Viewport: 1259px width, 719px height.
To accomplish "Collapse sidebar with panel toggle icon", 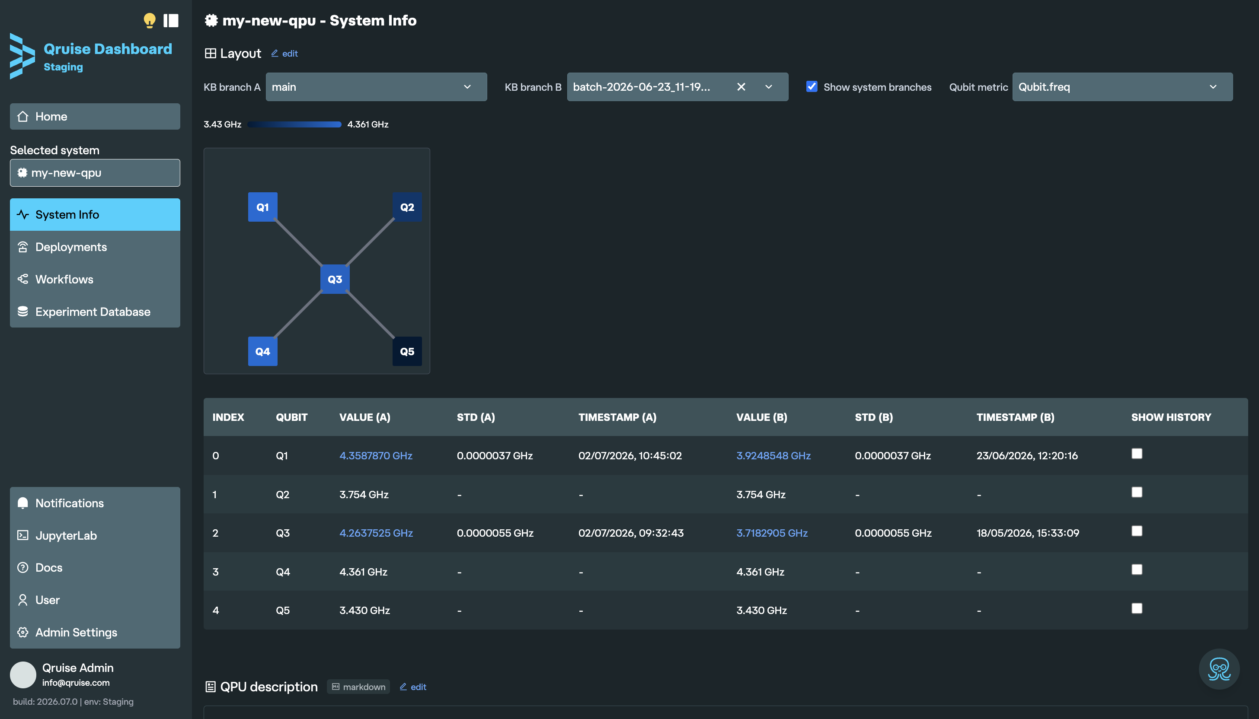I will coord(171,20).
